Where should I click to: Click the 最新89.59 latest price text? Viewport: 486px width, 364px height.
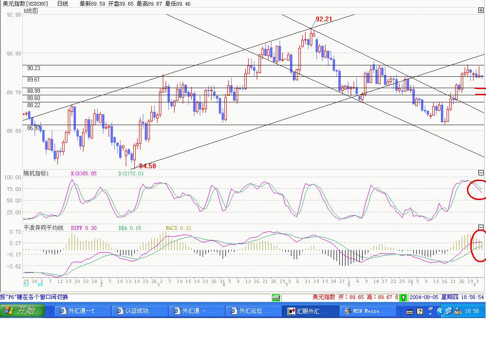point(93,4)
